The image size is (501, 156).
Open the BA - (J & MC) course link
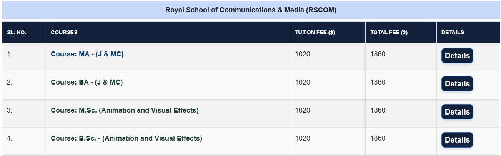[87, 83]
